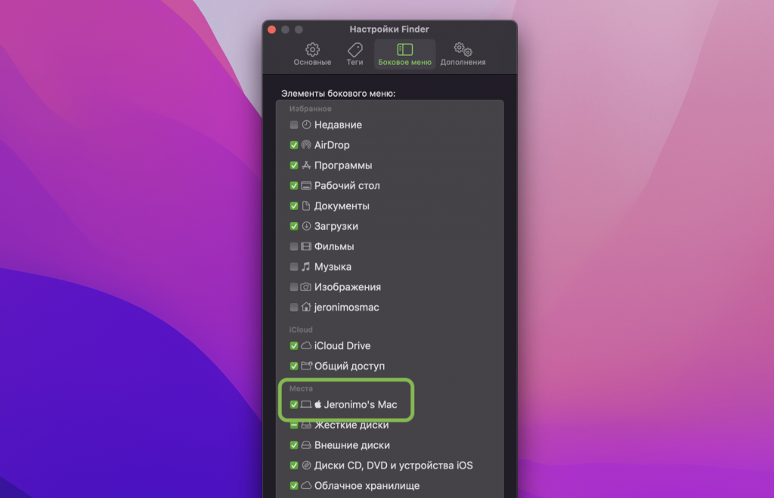Toggle the Жесткие диски checkbox
This screenshot has height=498, width=774.
[294, 425]
